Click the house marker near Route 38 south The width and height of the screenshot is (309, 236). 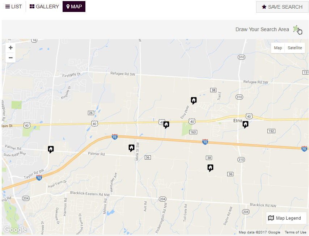(x=210, y=168)
